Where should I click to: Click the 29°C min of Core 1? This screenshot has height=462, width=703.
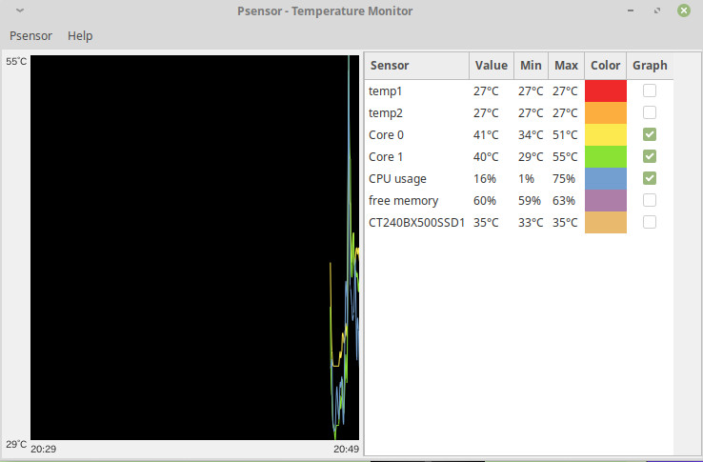point(531,157)
